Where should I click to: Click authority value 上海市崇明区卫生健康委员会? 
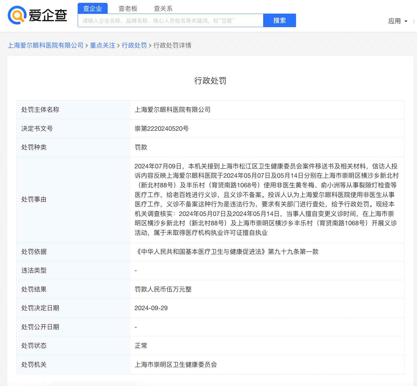pyautogui.click(x=176, y=365)
